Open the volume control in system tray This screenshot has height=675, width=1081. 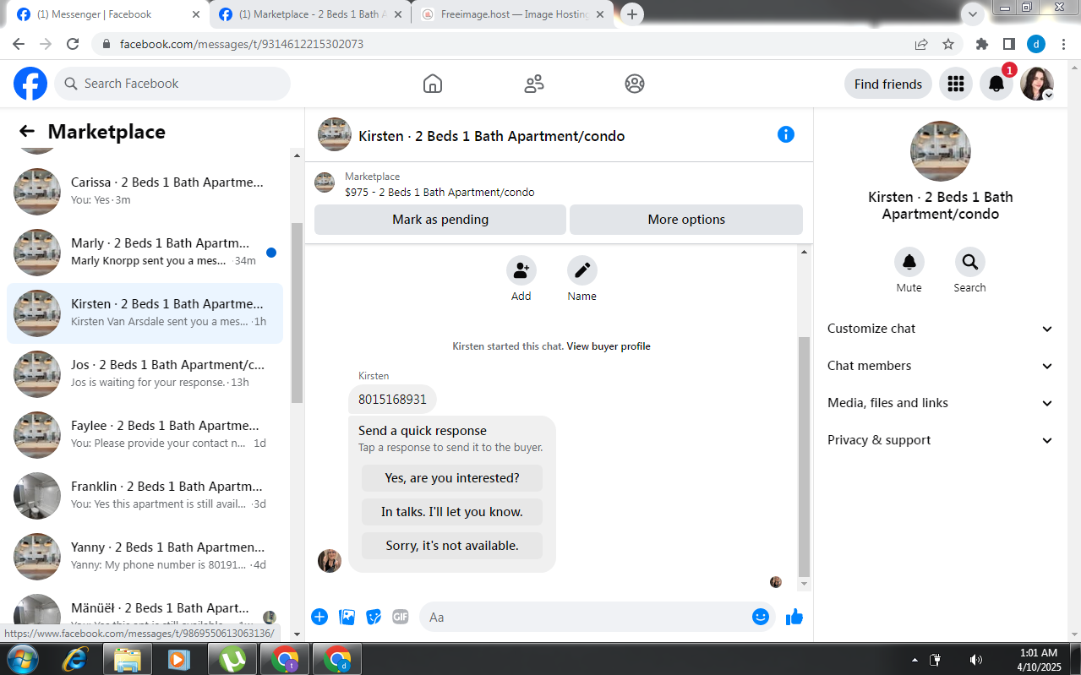click(975, 660)
